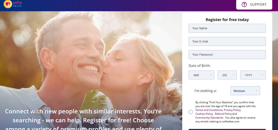Click the chevron arrow in the YYYY dropdown
This screenshot has width=278, height=130.
pos(263,75)
